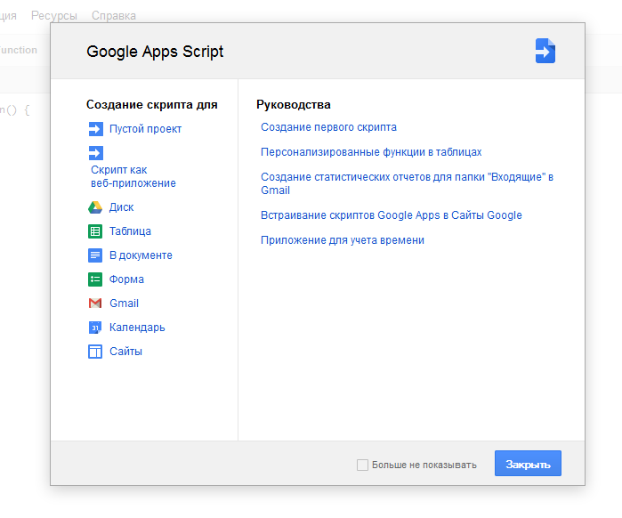The height and width of the screenshot is (518, 622).
Task: Select the Сайты script link
Action: 125,352
